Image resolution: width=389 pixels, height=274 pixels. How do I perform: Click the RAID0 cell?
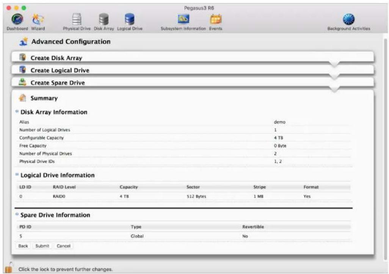point(59,196)
